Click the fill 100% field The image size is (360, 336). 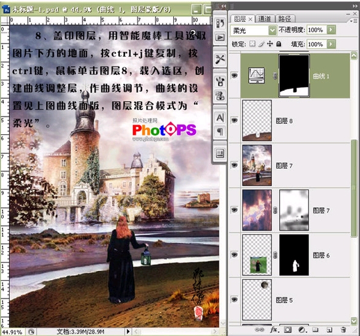(x=317, y=44)
